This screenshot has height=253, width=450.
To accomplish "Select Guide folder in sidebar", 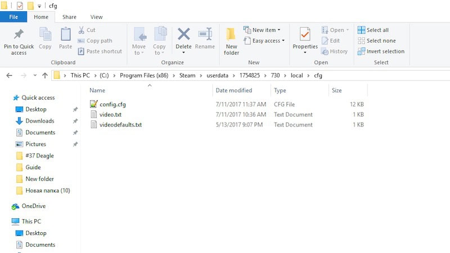I will tap(33, 167).
